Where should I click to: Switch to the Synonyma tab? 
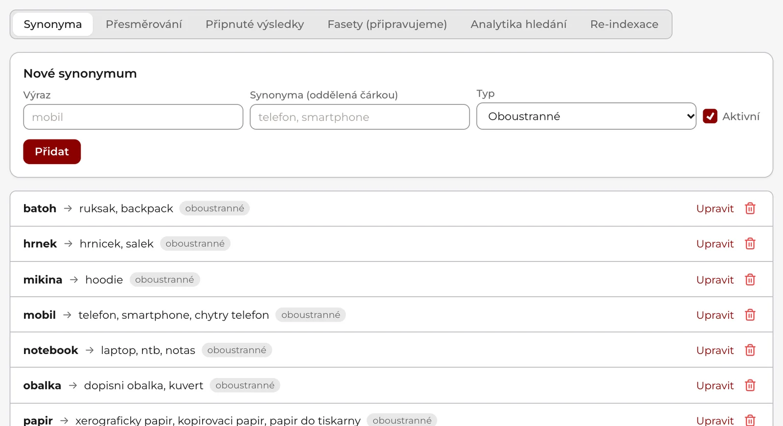pos(53,24)
